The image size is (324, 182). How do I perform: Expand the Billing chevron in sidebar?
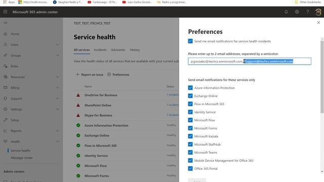[x=58, y=87]
